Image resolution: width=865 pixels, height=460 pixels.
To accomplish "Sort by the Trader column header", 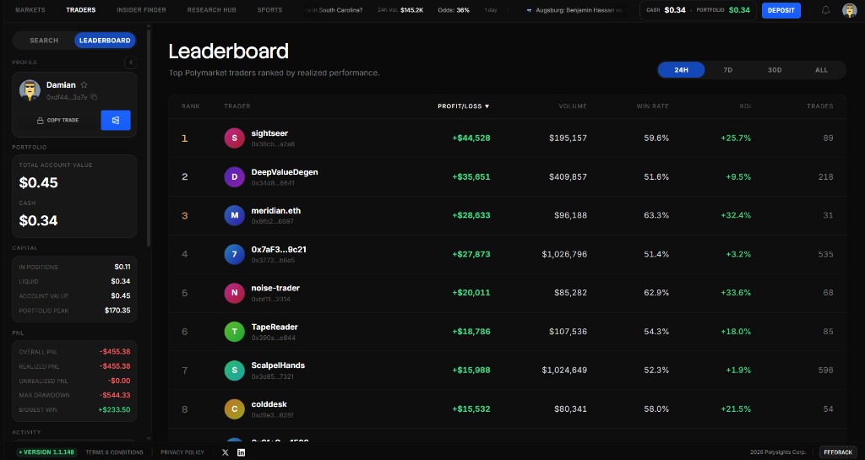I will 237,106.
